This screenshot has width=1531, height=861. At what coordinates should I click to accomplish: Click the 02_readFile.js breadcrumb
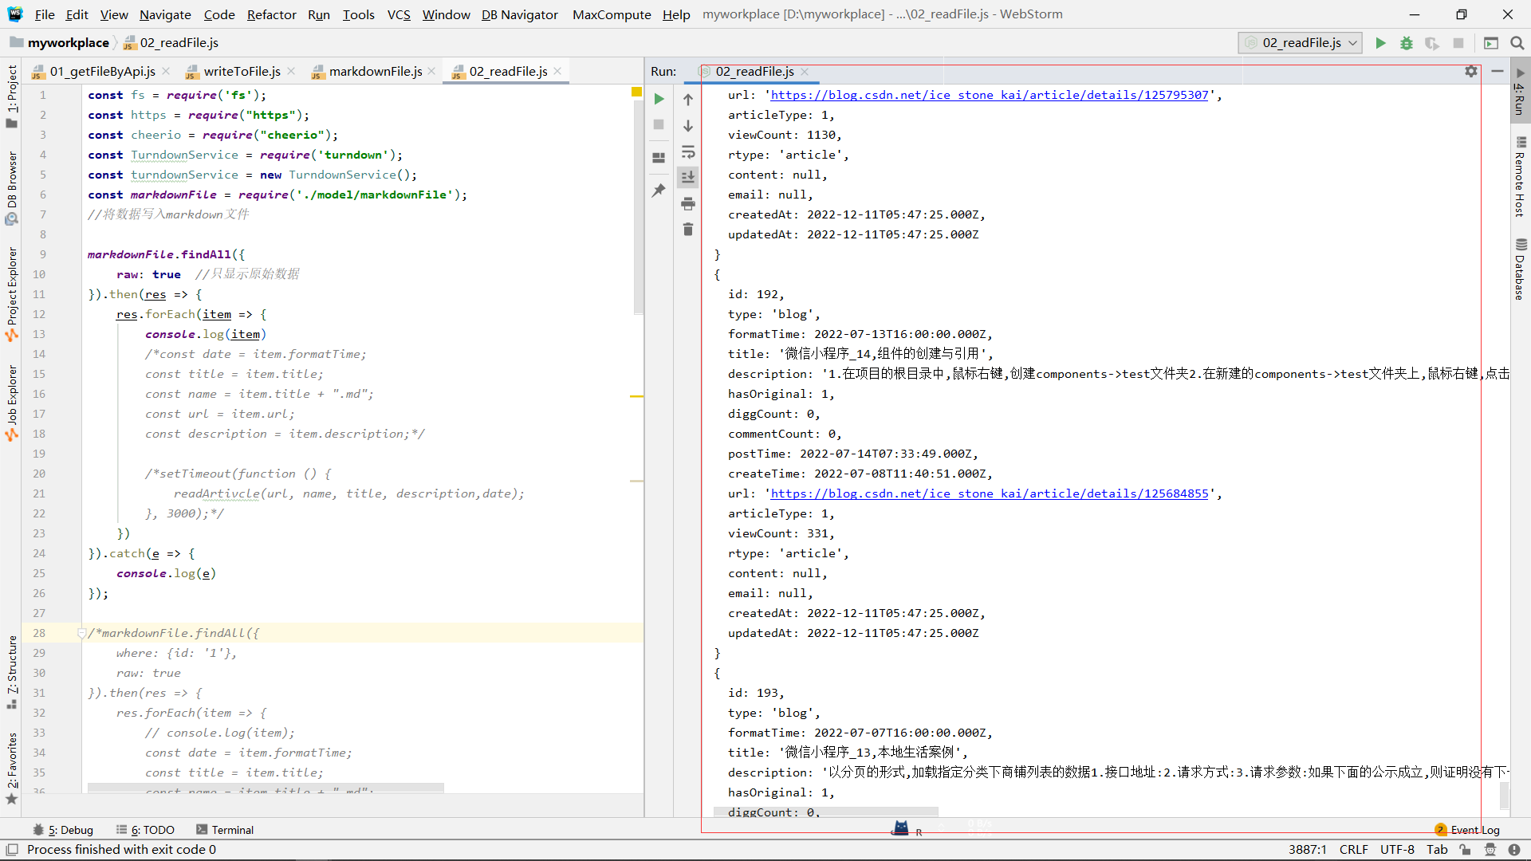pos(171,43)
